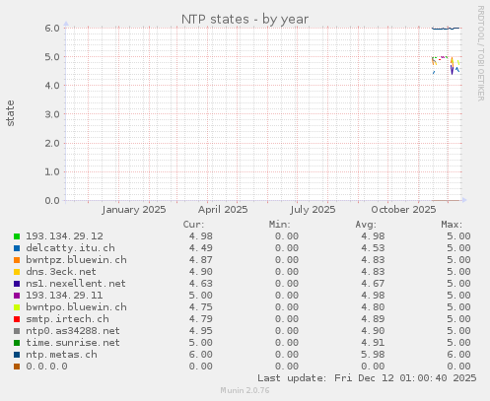Viewport: 490px width, 401px height.
Task: Click the Avg: column header
Action: pos(366,225)
